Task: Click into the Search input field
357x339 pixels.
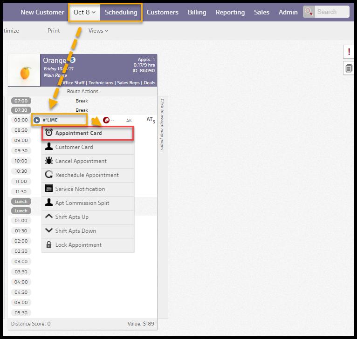Action: coord(331,12)
